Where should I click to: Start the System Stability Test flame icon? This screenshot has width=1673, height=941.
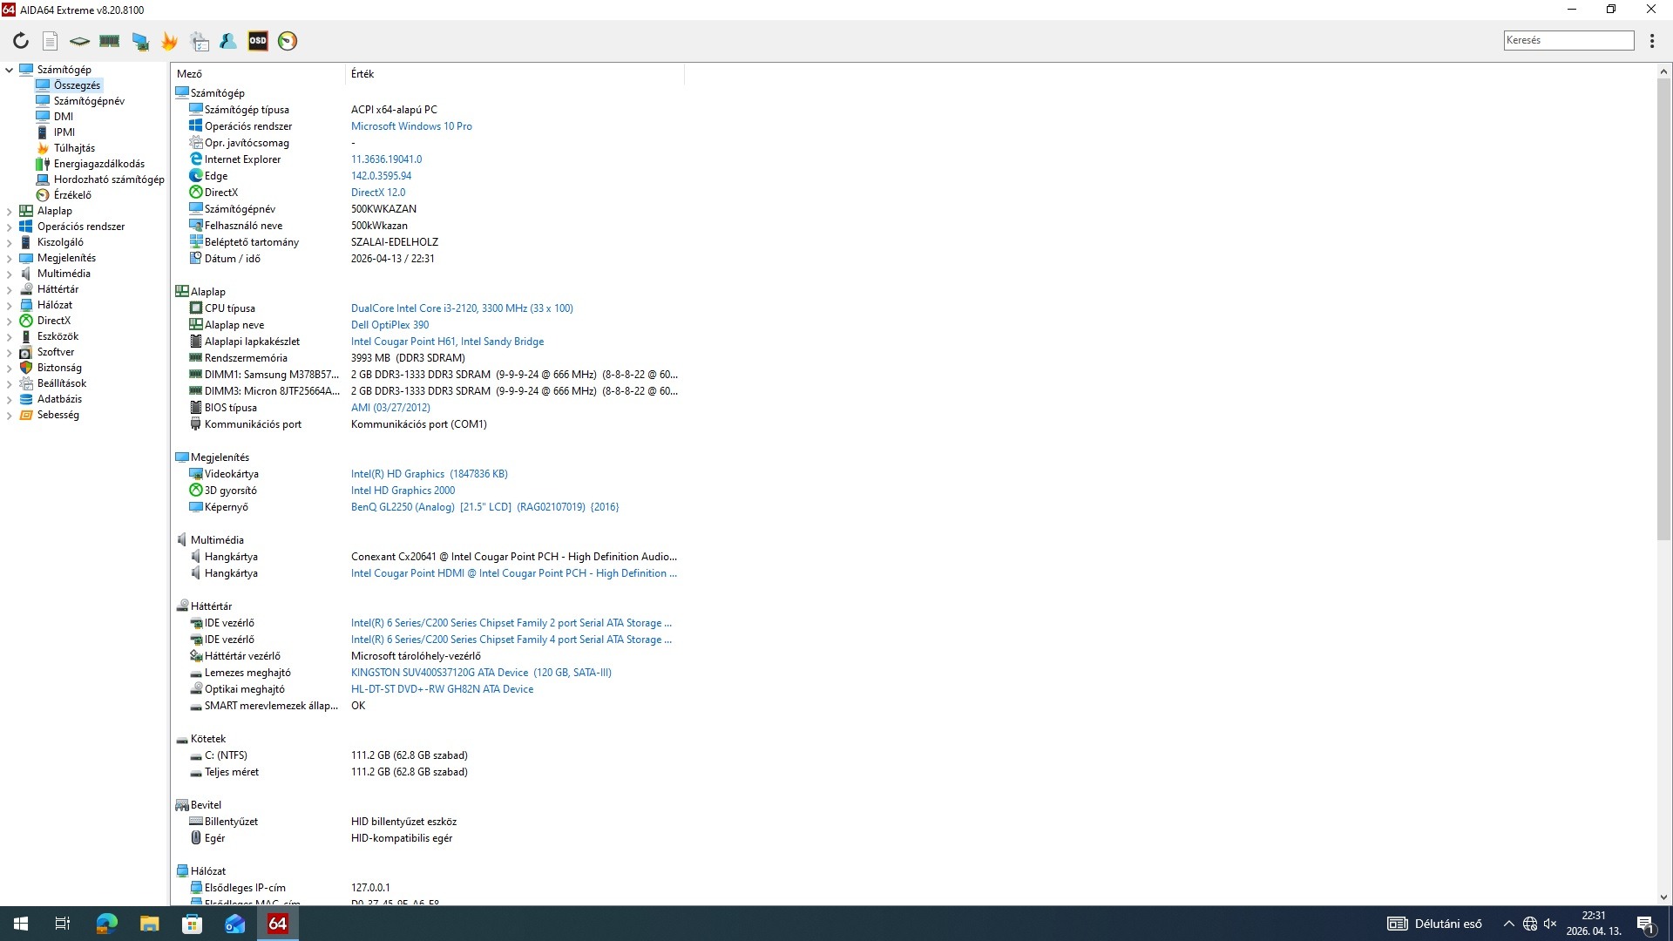click(169, 41)
